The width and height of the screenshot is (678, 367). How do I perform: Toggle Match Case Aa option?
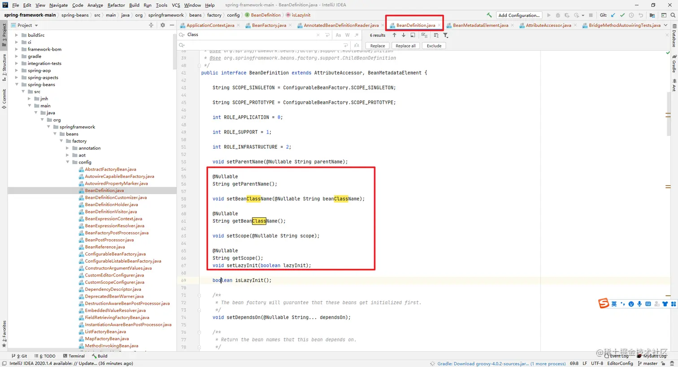pyautogui.click(x=338, y=35)
